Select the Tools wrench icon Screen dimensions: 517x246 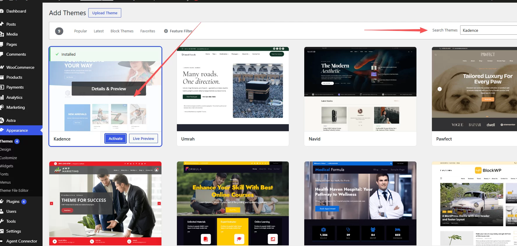(x=1, y=221)
